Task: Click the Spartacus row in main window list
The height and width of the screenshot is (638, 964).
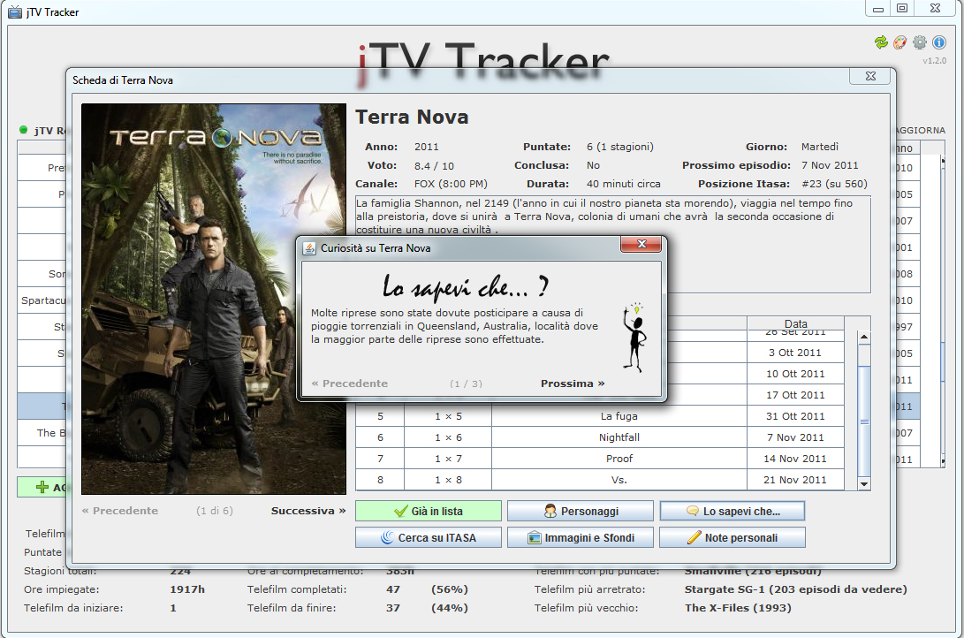Action: 42,300
